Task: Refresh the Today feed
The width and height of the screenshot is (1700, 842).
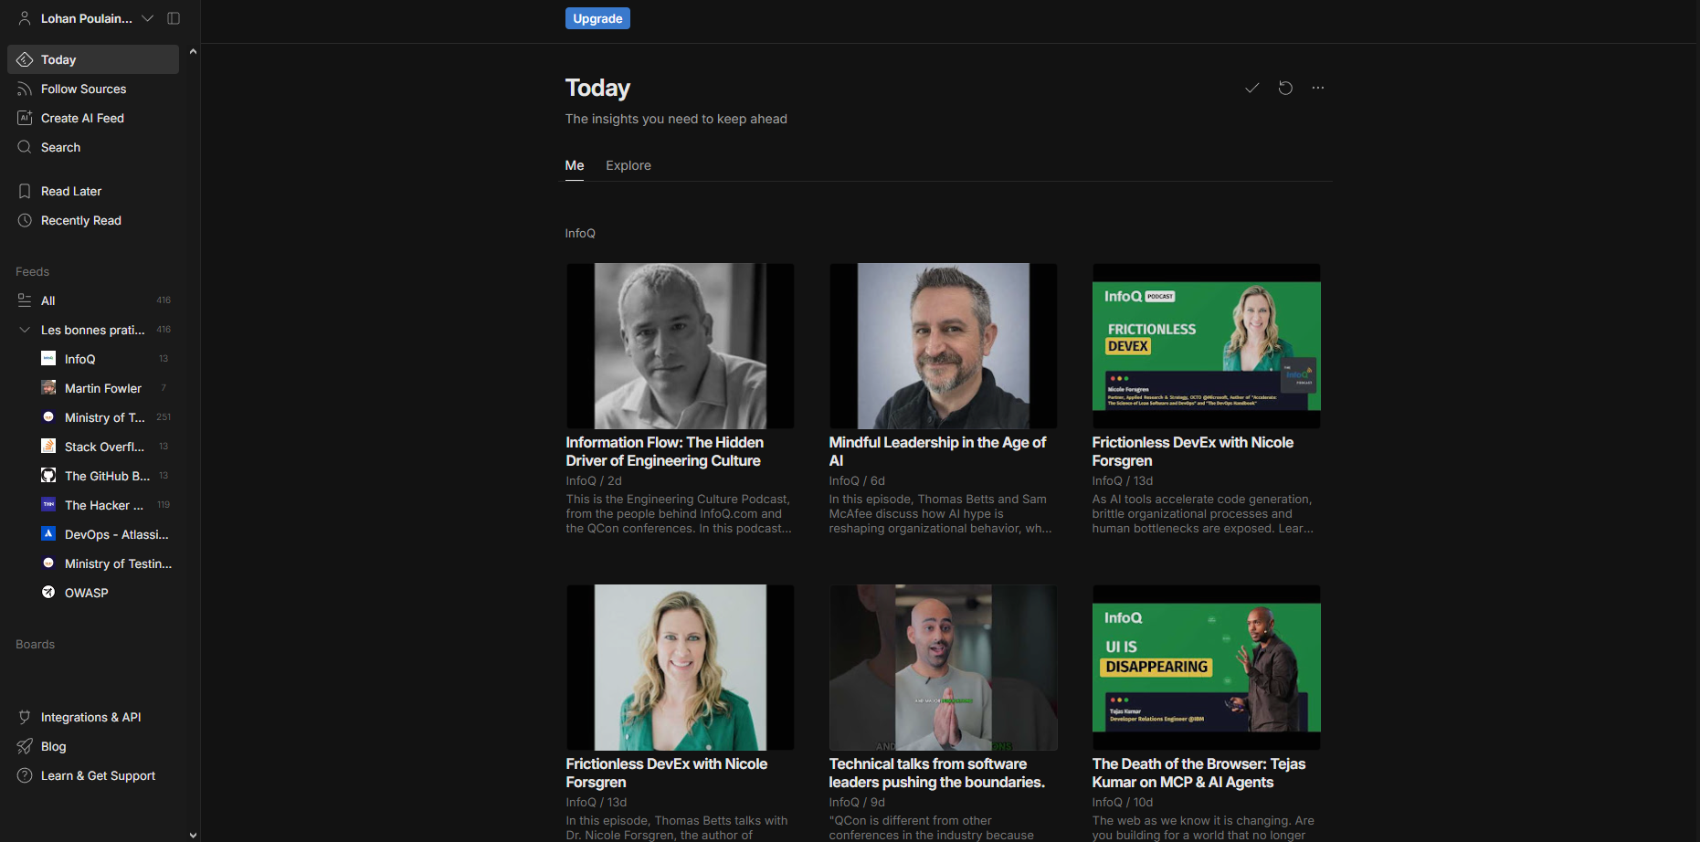Action: click(1285, 88)
